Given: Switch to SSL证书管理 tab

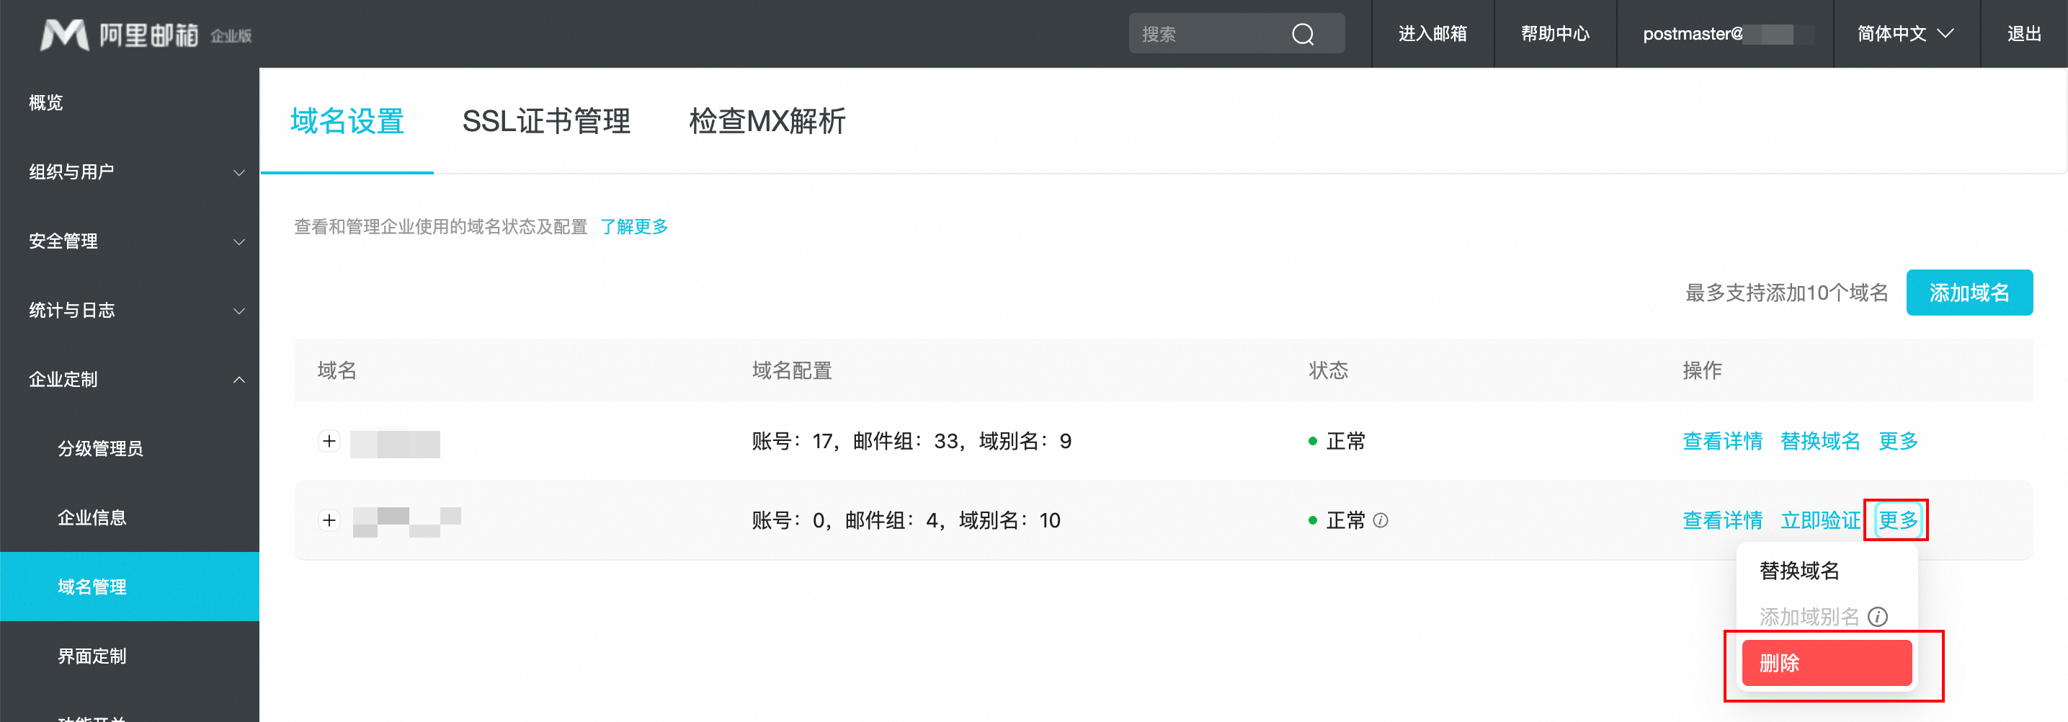Looking at the screenshot, I should [x=546, y=121].
